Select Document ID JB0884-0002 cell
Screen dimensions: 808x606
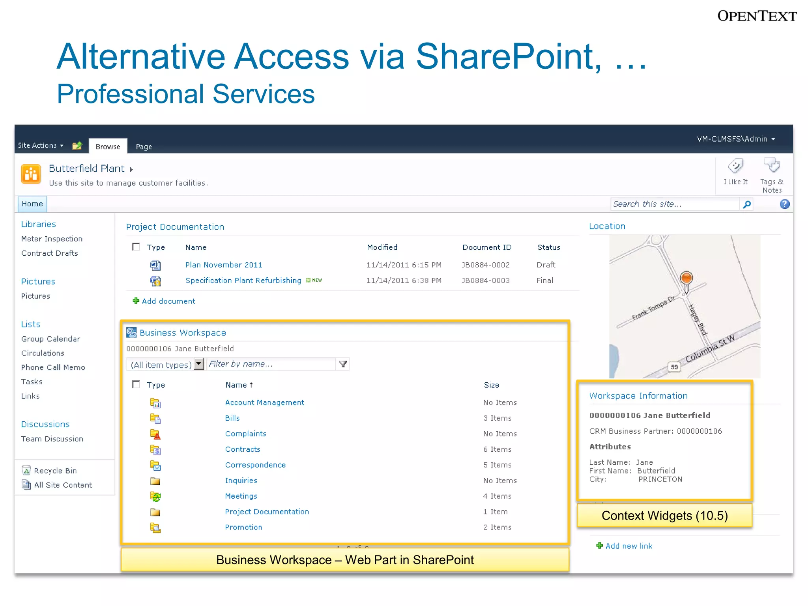coord(486,265)
